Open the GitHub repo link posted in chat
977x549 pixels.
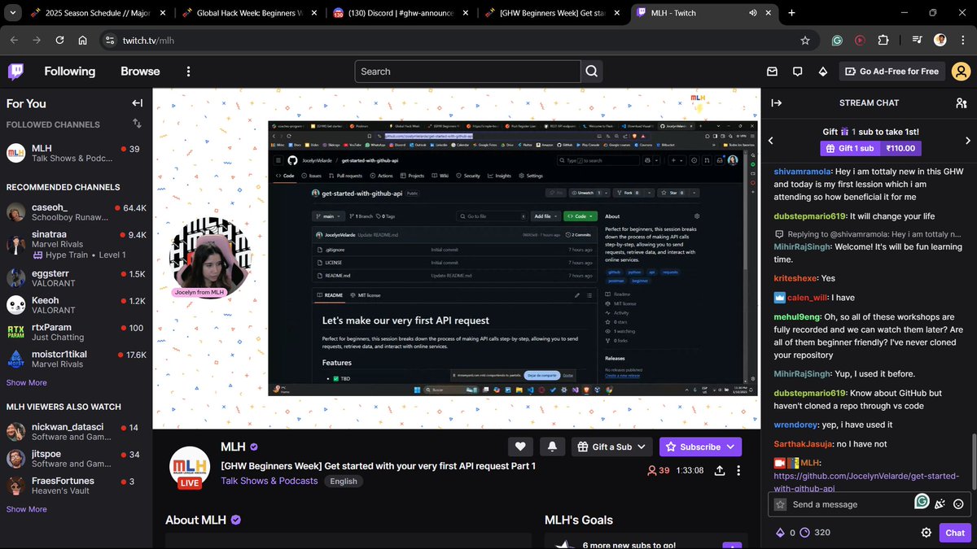[x=866, y=482]
